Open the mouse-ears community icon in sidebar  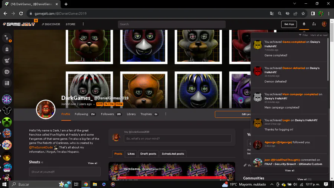tap(7, 111)
